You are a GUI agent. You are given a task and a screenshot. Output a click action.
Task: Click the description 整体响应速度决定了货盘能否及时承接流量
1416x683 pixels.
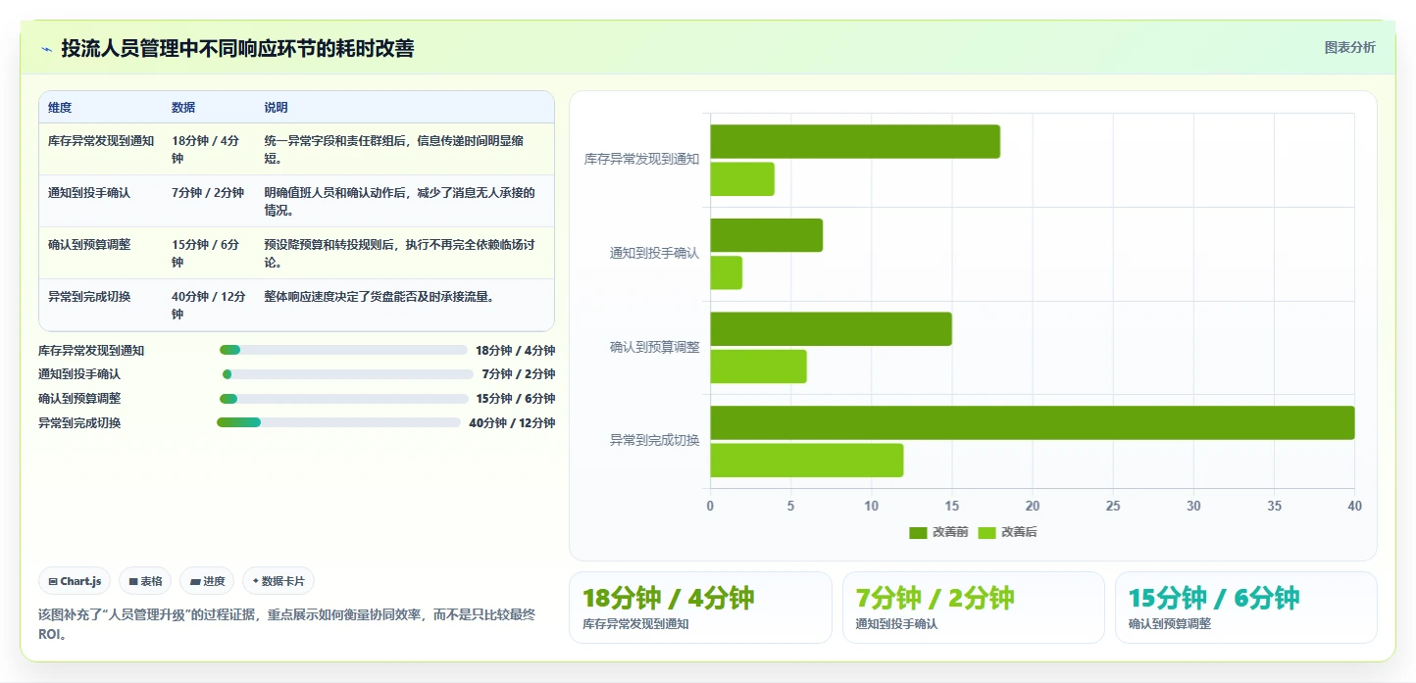(379, 297)
